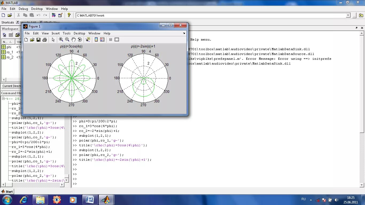Click the Paste icon in MATLAB toolbar
Screen dimensions: 365x205
[x=32, y=15]
